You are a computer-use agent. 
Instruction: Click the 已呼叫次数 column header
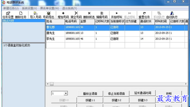[x=102, y=22]
